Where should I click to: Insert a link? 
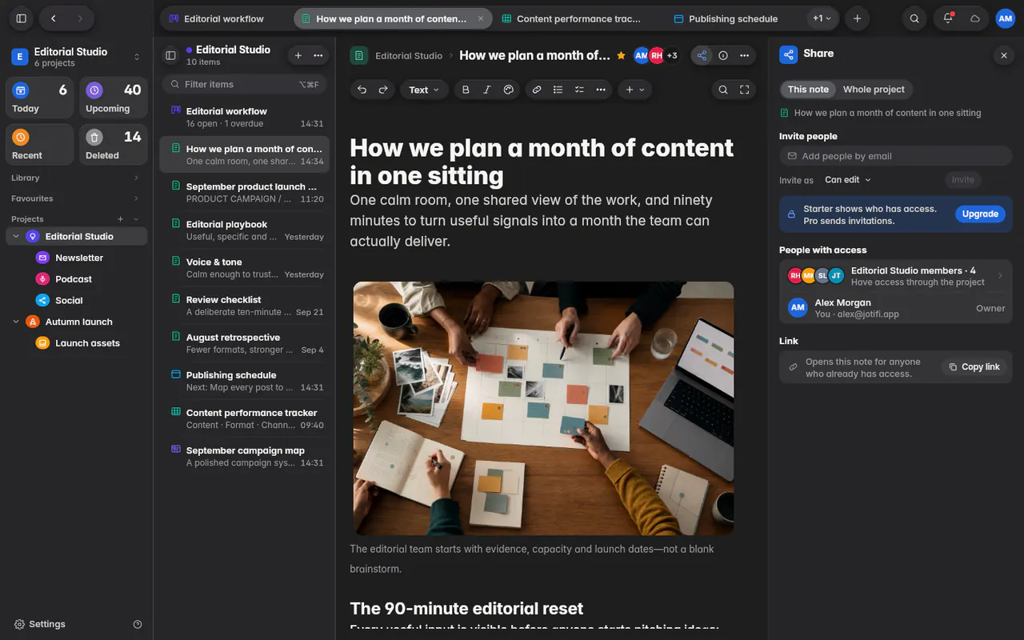pyautogui.click(x=537, y=90)
